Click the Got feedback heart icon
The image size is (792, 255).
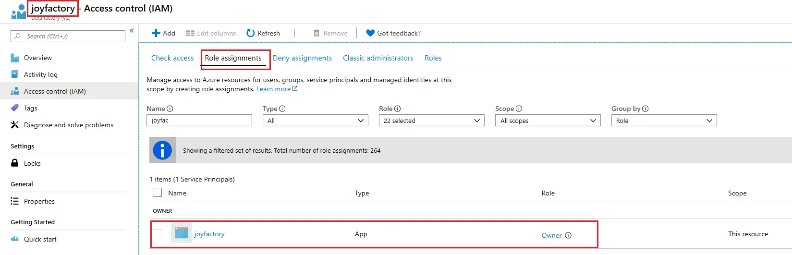pyautogui.click(x=370, y=33)
